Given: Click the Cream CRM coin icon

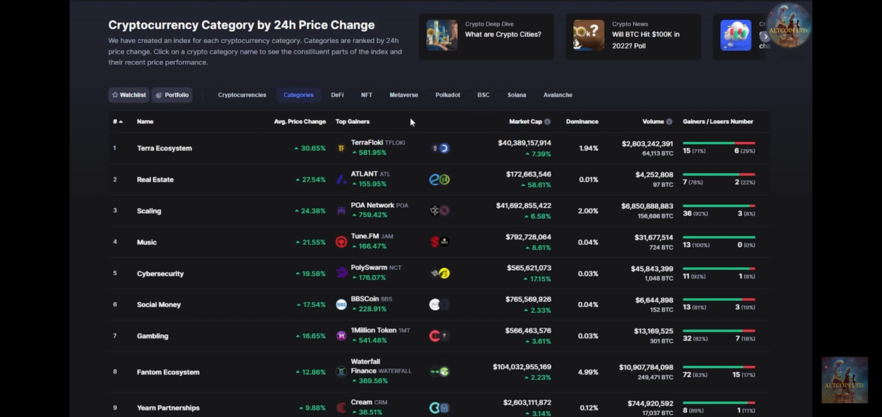Looking at the screenshot, I should coord(341,408).
